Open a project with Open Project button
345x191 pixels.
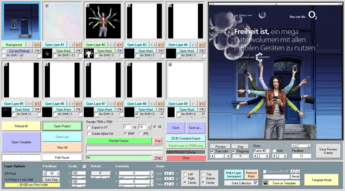click(62, 126)
